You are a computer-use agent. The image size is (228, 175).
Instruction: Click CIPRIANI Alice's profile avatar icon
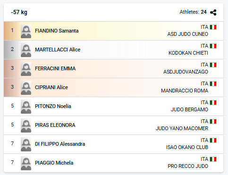click(x=26, y=88)
